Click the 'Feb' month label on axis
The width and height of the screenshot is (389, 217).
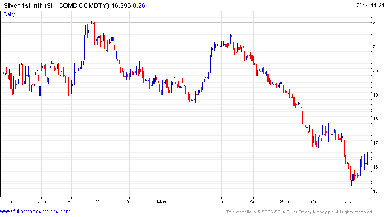point(72,201)
